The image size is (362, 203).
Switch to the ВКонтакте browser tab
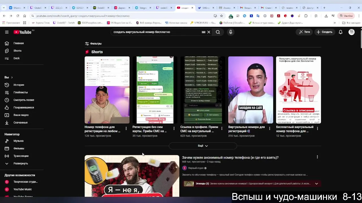[18, 8]
